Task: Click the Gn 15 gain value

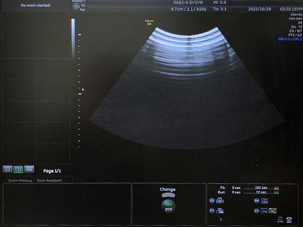Action: coord(296,27)
